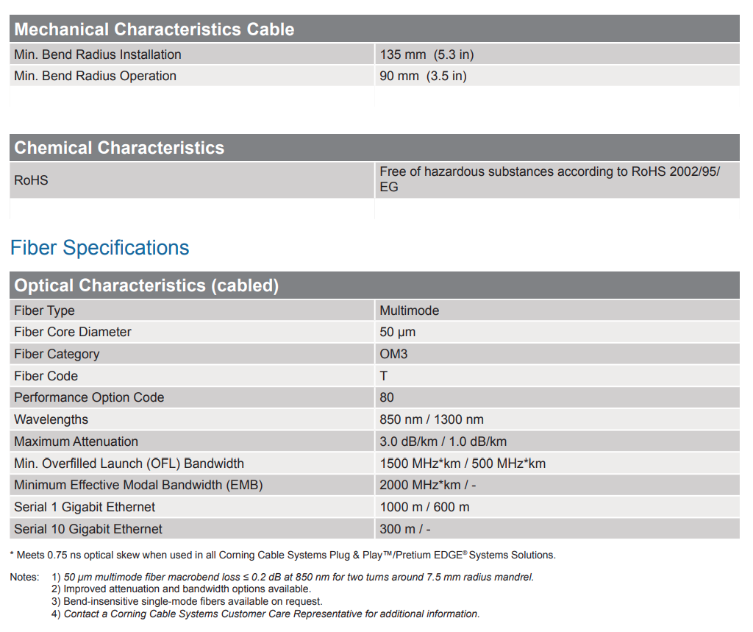The image size is (753, 632).
Task: Click the Fiber Specifications heading
Action: (x=100, y=248)
